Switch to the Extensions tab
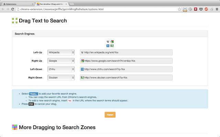The width and height of the screenshot is (220, 137). click(18, 4)
